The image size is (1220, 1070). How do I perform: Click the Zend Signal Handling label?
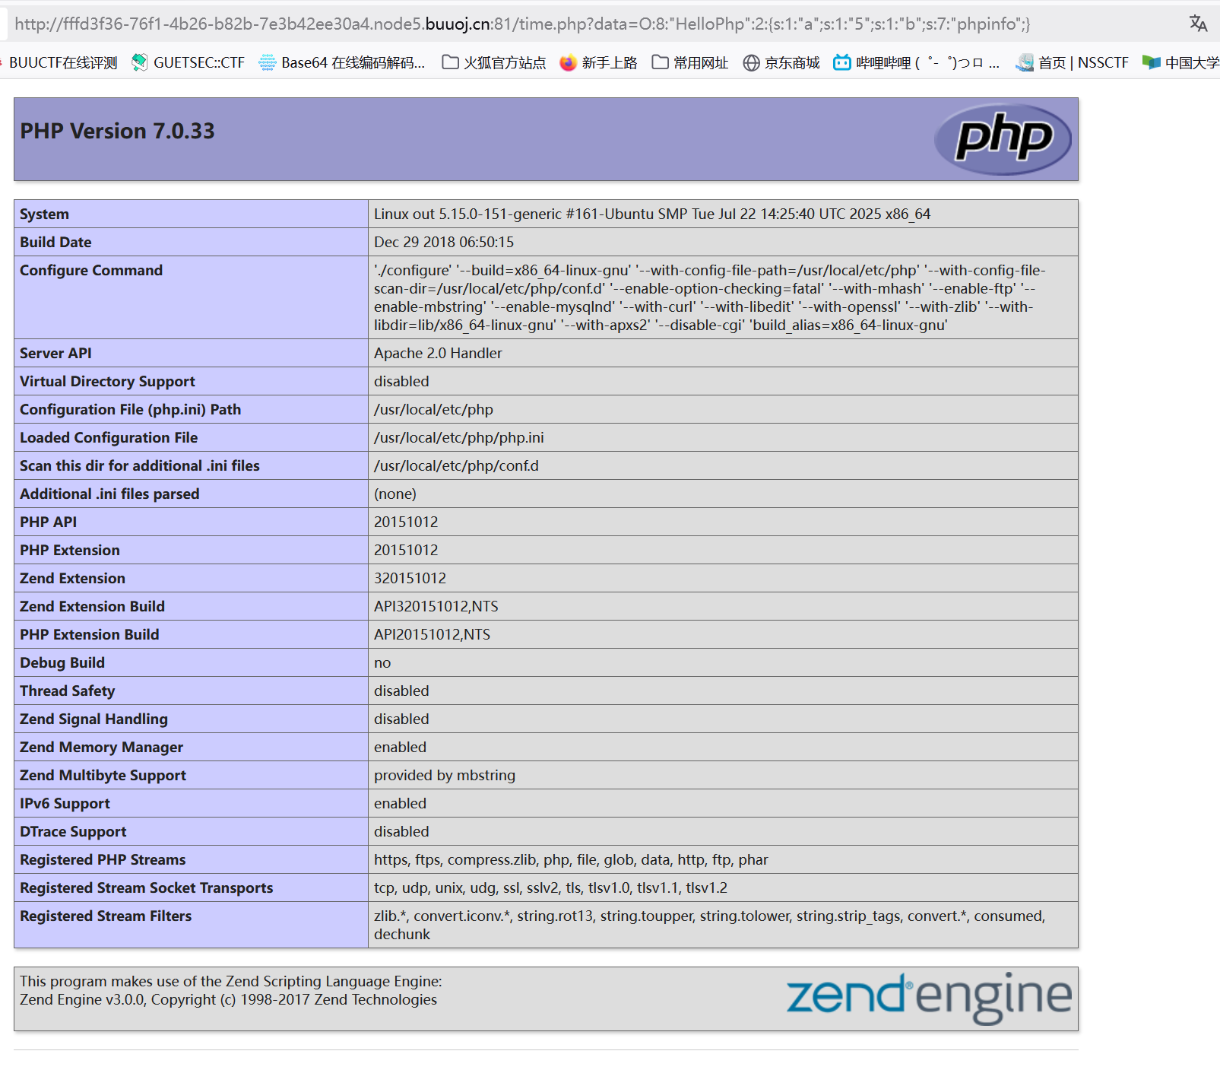point(93,719)
